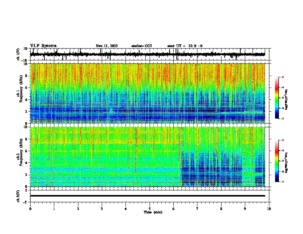Viewport: 303px width, 234px height.
Task: Click the "2" kHz tick of ch.2 spectrogram
Action: tap(27, 175)
